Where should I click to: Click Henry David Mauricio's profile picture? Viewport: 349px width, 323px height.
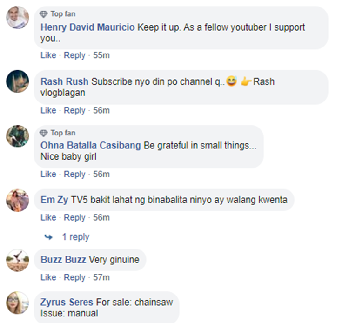pyautogui.click(x=17, y=18)
